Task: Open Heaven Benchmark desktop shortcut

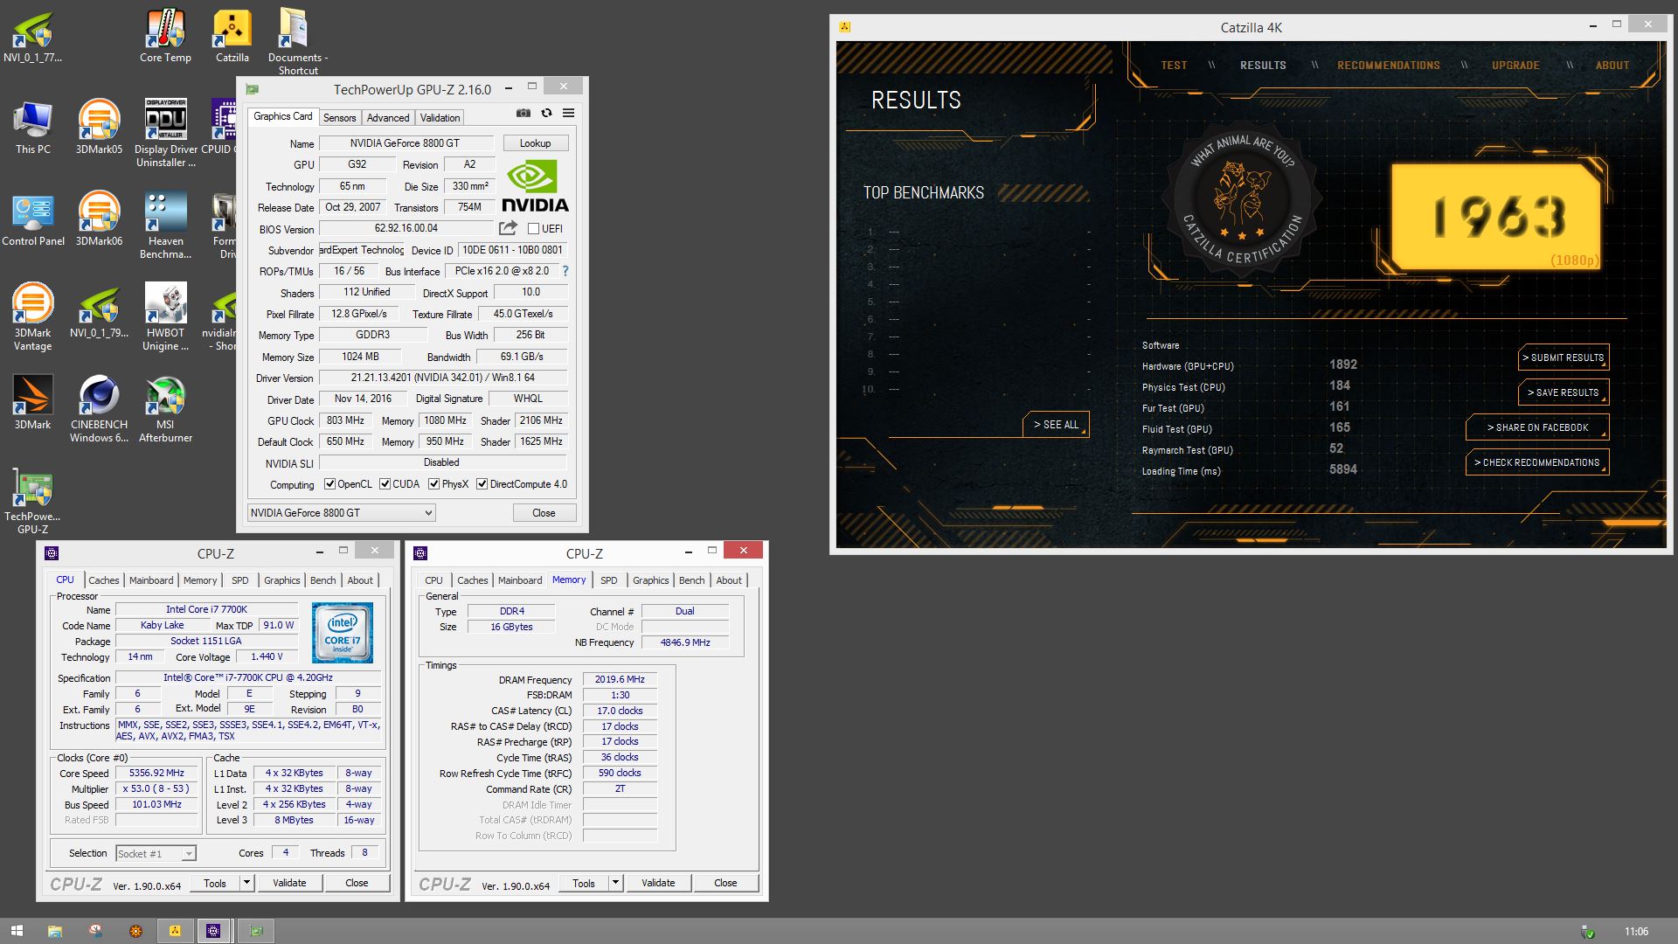Action: click(165, 226)
